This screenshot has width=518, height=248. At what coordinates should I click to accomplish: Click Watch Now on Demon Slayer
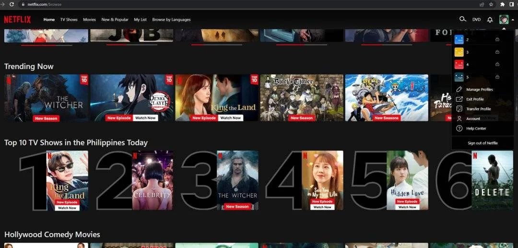click(145, 118)
